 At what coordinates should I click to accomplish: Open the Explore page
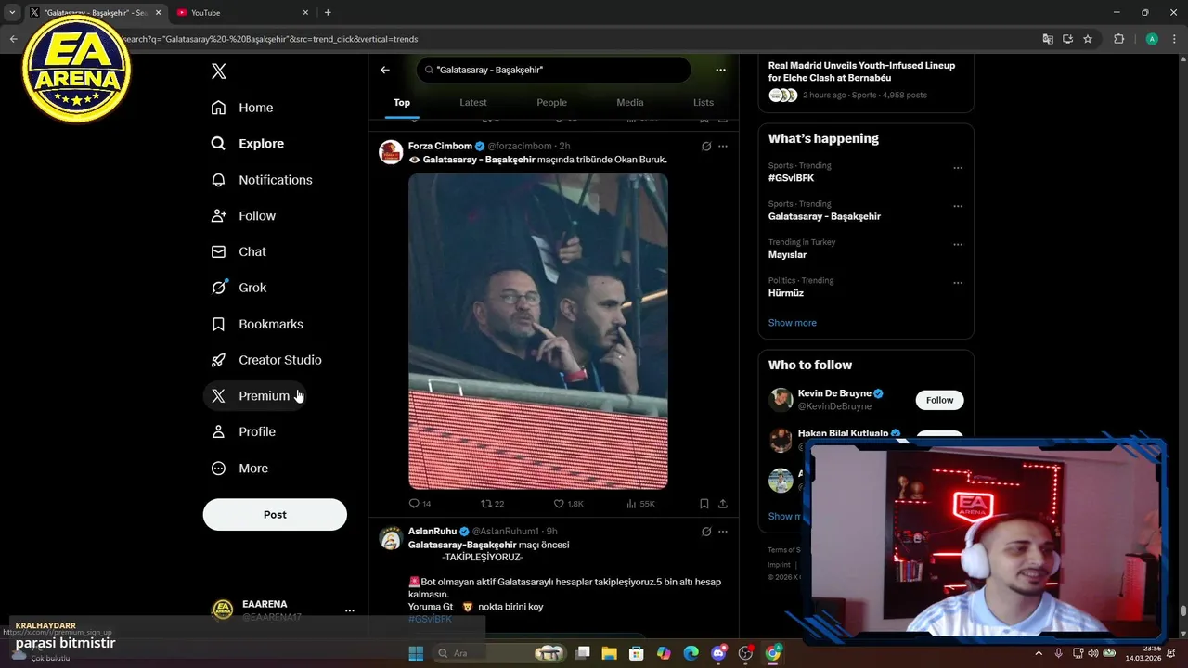(x=248, y=144)
